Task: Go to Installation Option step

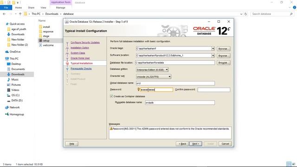Action: [80, 48]
